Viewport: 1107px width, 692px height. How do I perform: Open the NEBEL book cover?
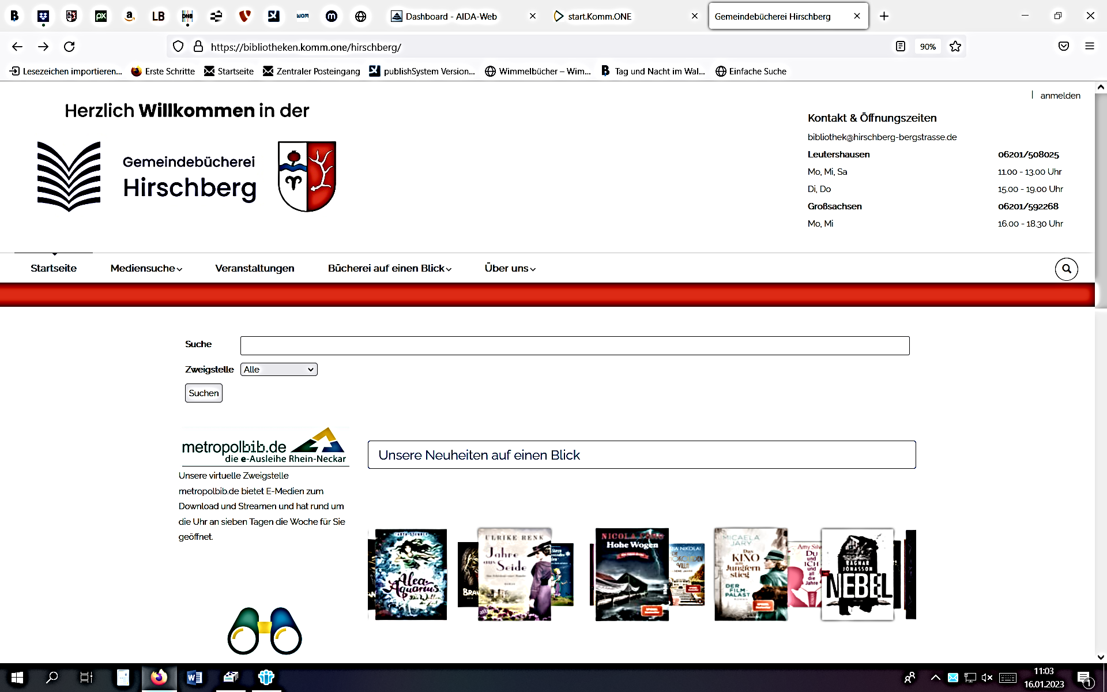point(857,574)
